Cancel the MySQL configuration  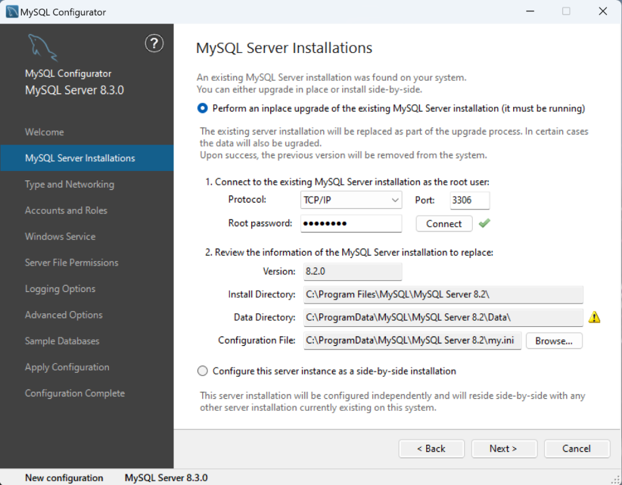coord(577,449)
